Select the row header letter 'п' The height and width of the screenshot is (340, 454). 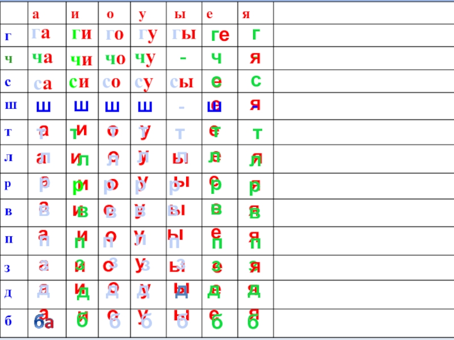9,239
